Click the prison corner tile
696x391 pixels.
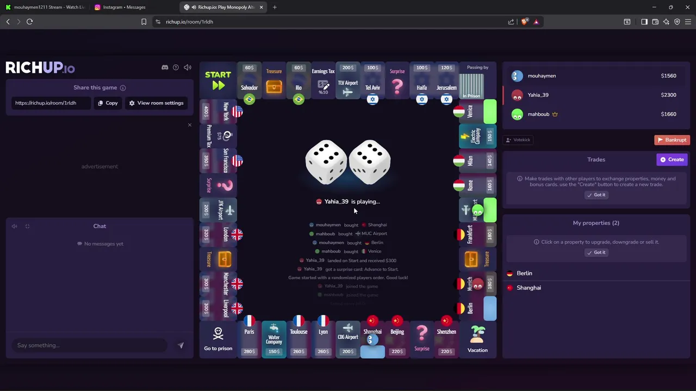(477, 81)
